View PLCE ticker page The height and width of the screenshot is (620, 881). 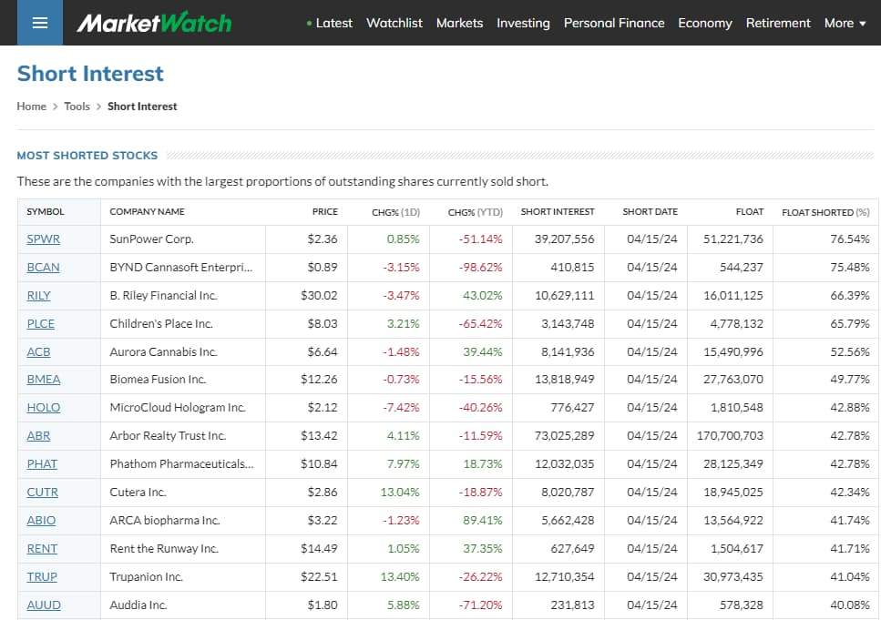40,323
